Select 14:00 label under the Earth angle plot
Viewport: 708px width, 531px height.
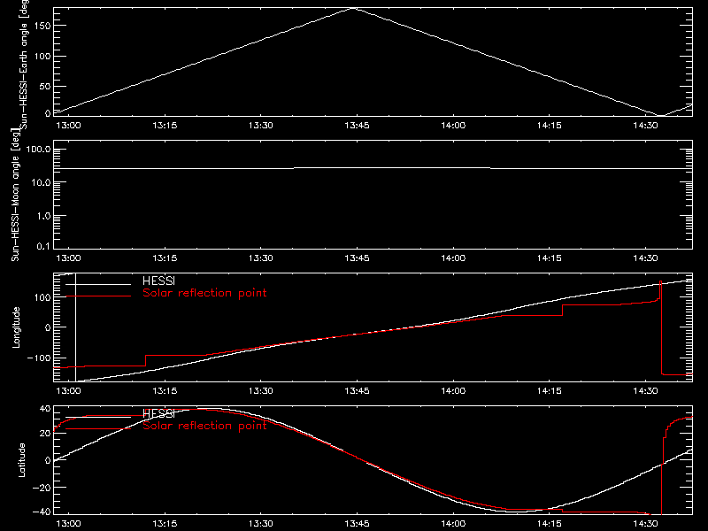pyautogui.click(x=453, y=126)
